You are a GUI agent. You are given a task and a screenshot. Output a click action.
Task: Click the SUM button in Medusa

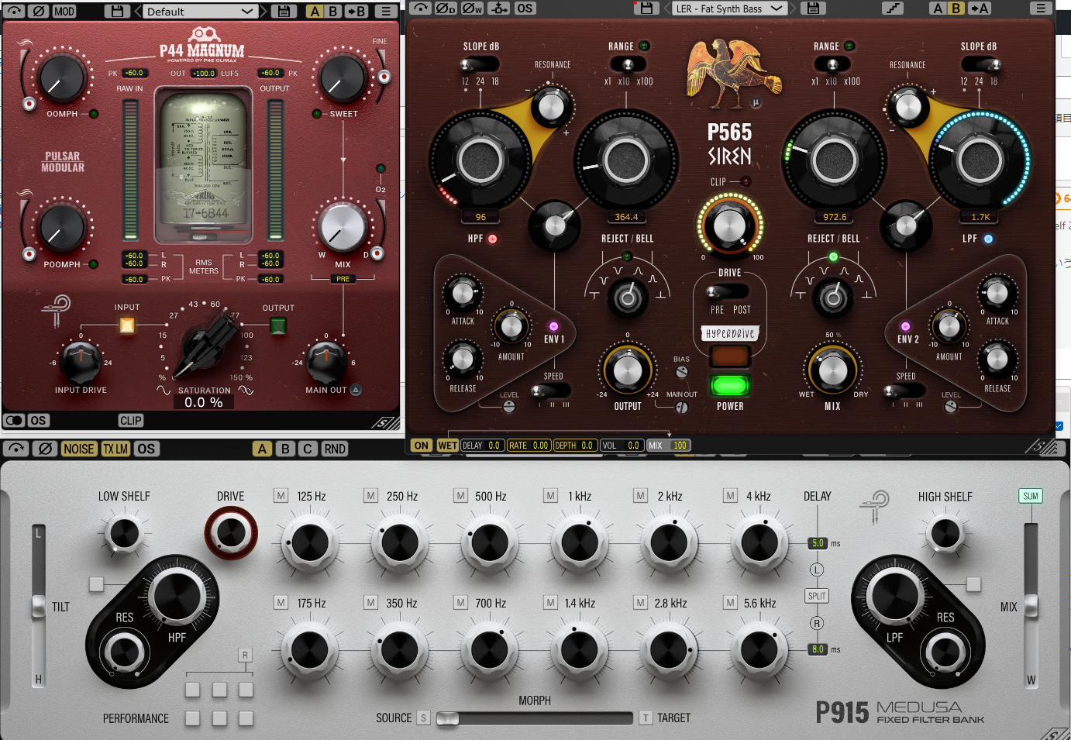pyautogui.click(x=1031, y=496)
